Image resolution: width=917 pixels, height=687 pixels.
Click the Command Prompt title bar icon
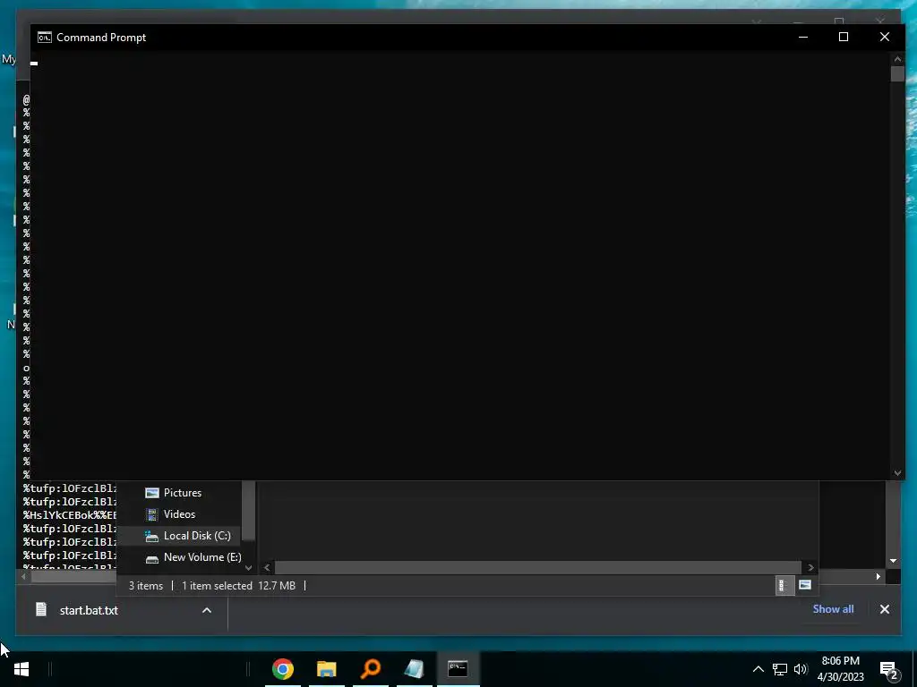pyautogui.click(x=45, y=38)
